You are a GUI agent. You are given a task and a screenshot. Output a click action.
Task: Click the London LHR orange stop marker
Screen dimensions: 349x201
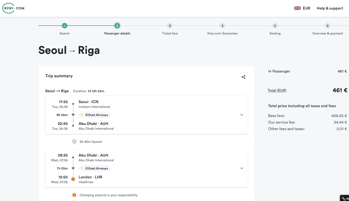[x=73, y=179]
